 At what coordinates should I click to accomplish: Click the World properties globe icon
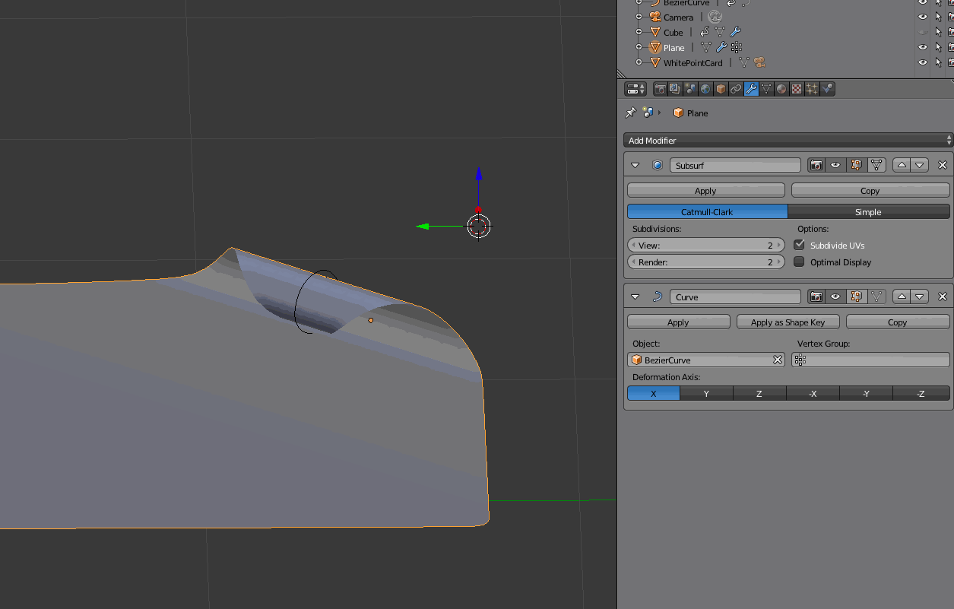(x=705, y=89)
